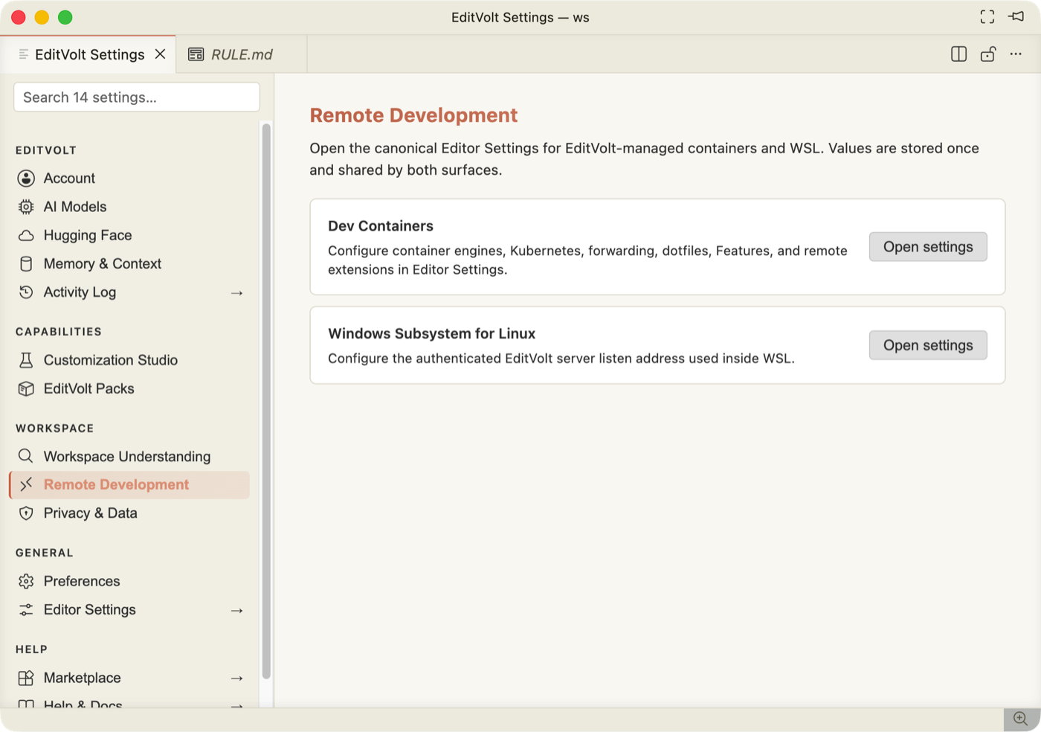The width and height of the screenshot is (1041, 732).
Task: Click the Account person icon
Action: tap(26, 179)
